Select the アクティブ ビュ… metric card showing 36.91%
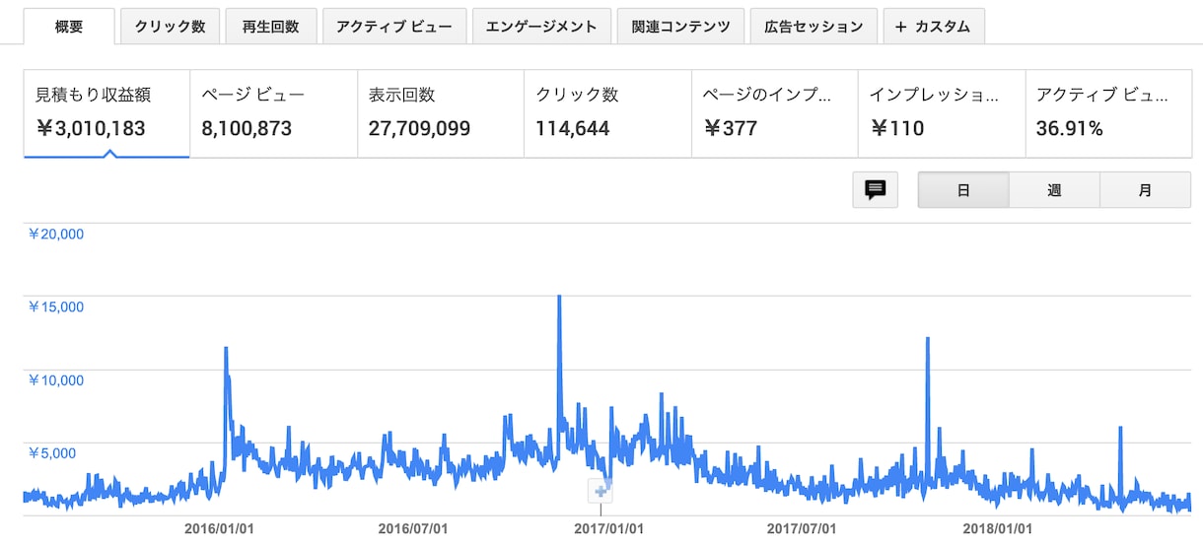Image resolution: width=1203 pixels, height=547 pixels. pos(1108,113)
